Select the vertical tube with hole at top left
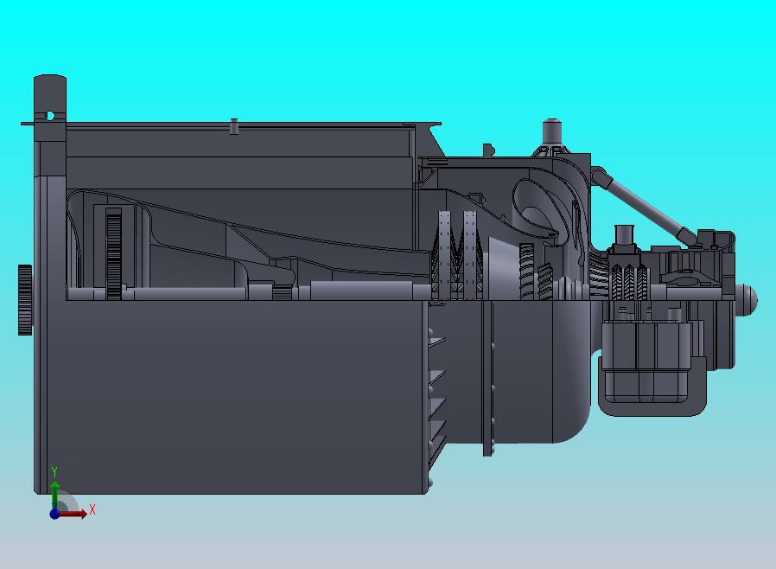This screenshot has height=569, width=776. click(x=49, y=126)
